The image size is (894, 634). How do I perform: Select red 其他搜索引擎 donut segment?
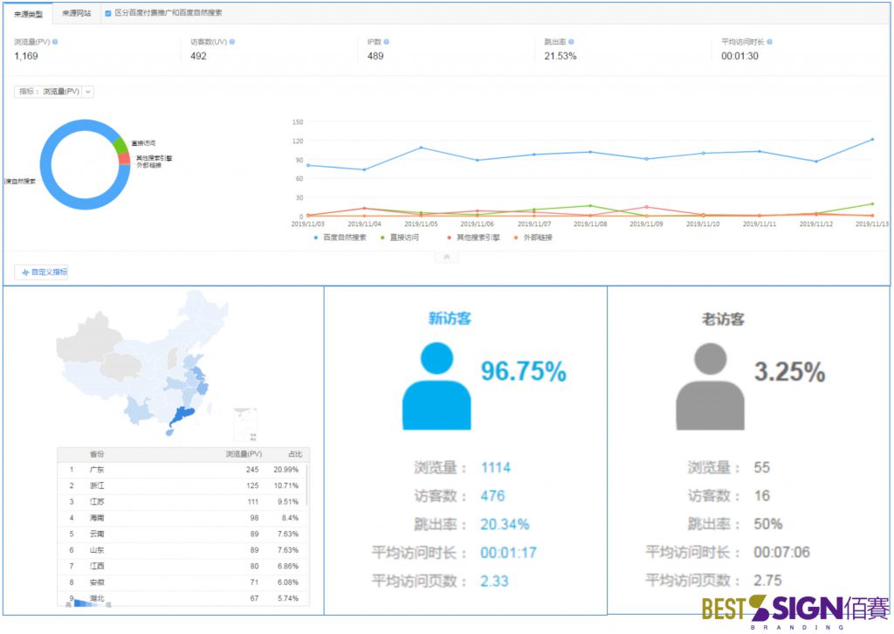tap(124, 159)
